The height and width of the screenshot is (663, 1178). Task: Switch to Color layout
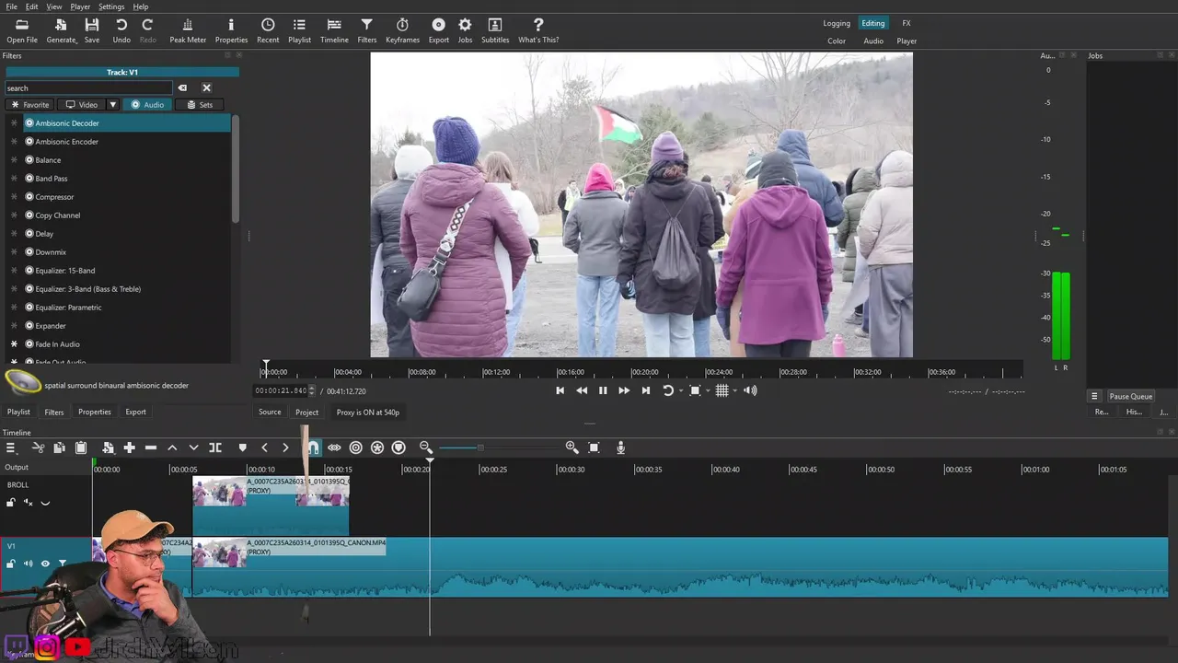click(x=837, y=41)
